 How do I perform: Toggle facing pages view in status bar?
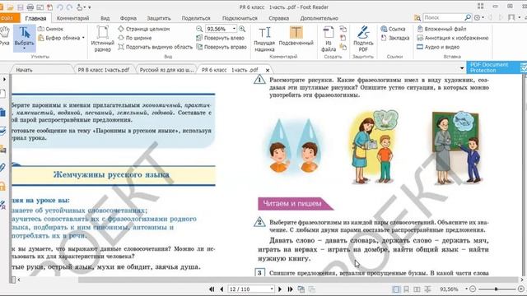[x=417, y=289]
